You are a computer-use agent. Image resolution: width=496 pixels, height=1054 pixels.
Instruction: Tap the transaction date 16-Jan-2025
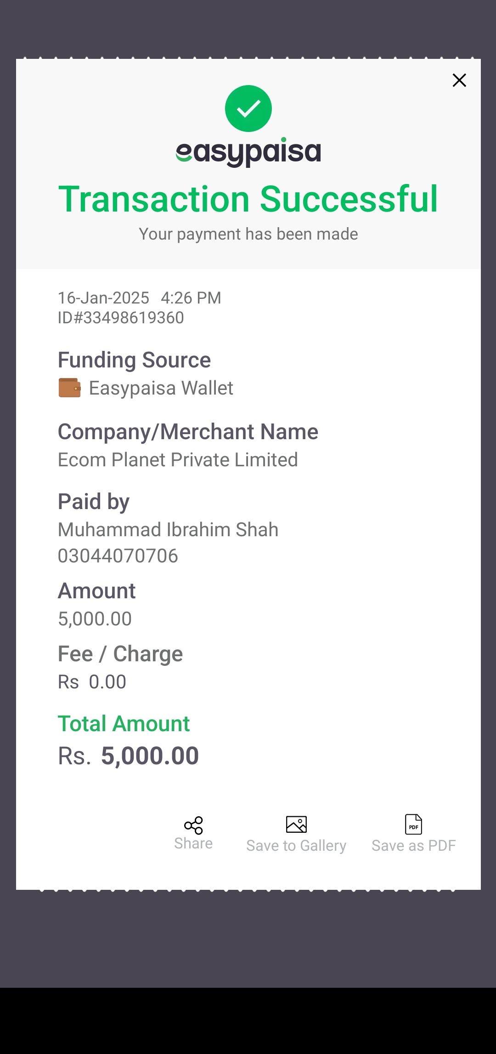pyautogui.click(x=103, y=298)
